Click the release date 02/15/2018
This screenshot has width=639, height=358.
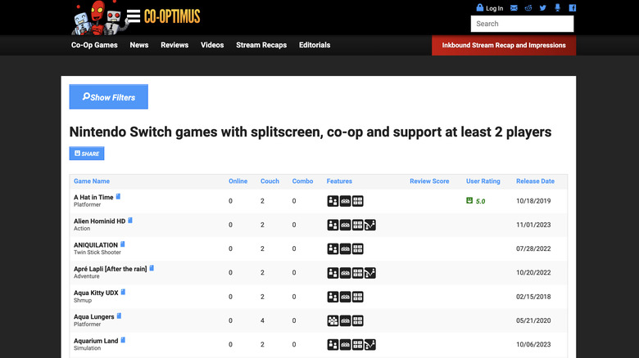coord(533,297)
